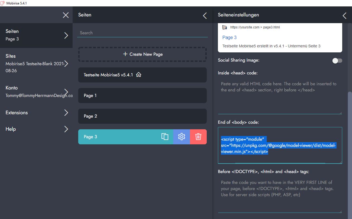Viewport: 352px width, 219px height.
Task: Duplicate Page 3 using copy icon
Action: 165,137
